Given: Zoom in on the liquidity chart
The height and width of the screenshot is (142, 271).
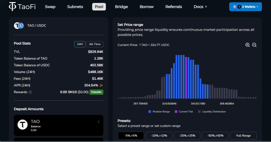Looking at the screenshot, I should (x=247, y=45).
